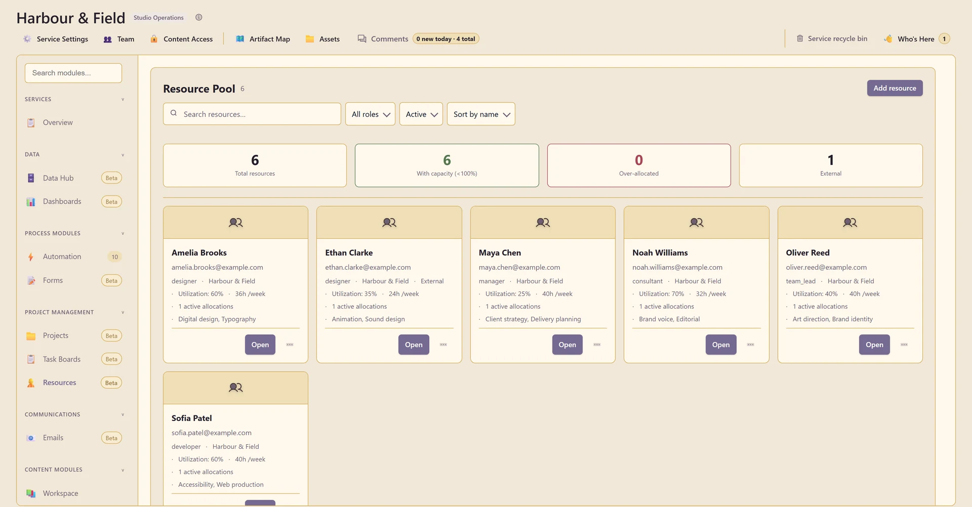Viewport: 972px width, 507px height.
Task: Click the Comments speech bubble icon
Action: 362,39
